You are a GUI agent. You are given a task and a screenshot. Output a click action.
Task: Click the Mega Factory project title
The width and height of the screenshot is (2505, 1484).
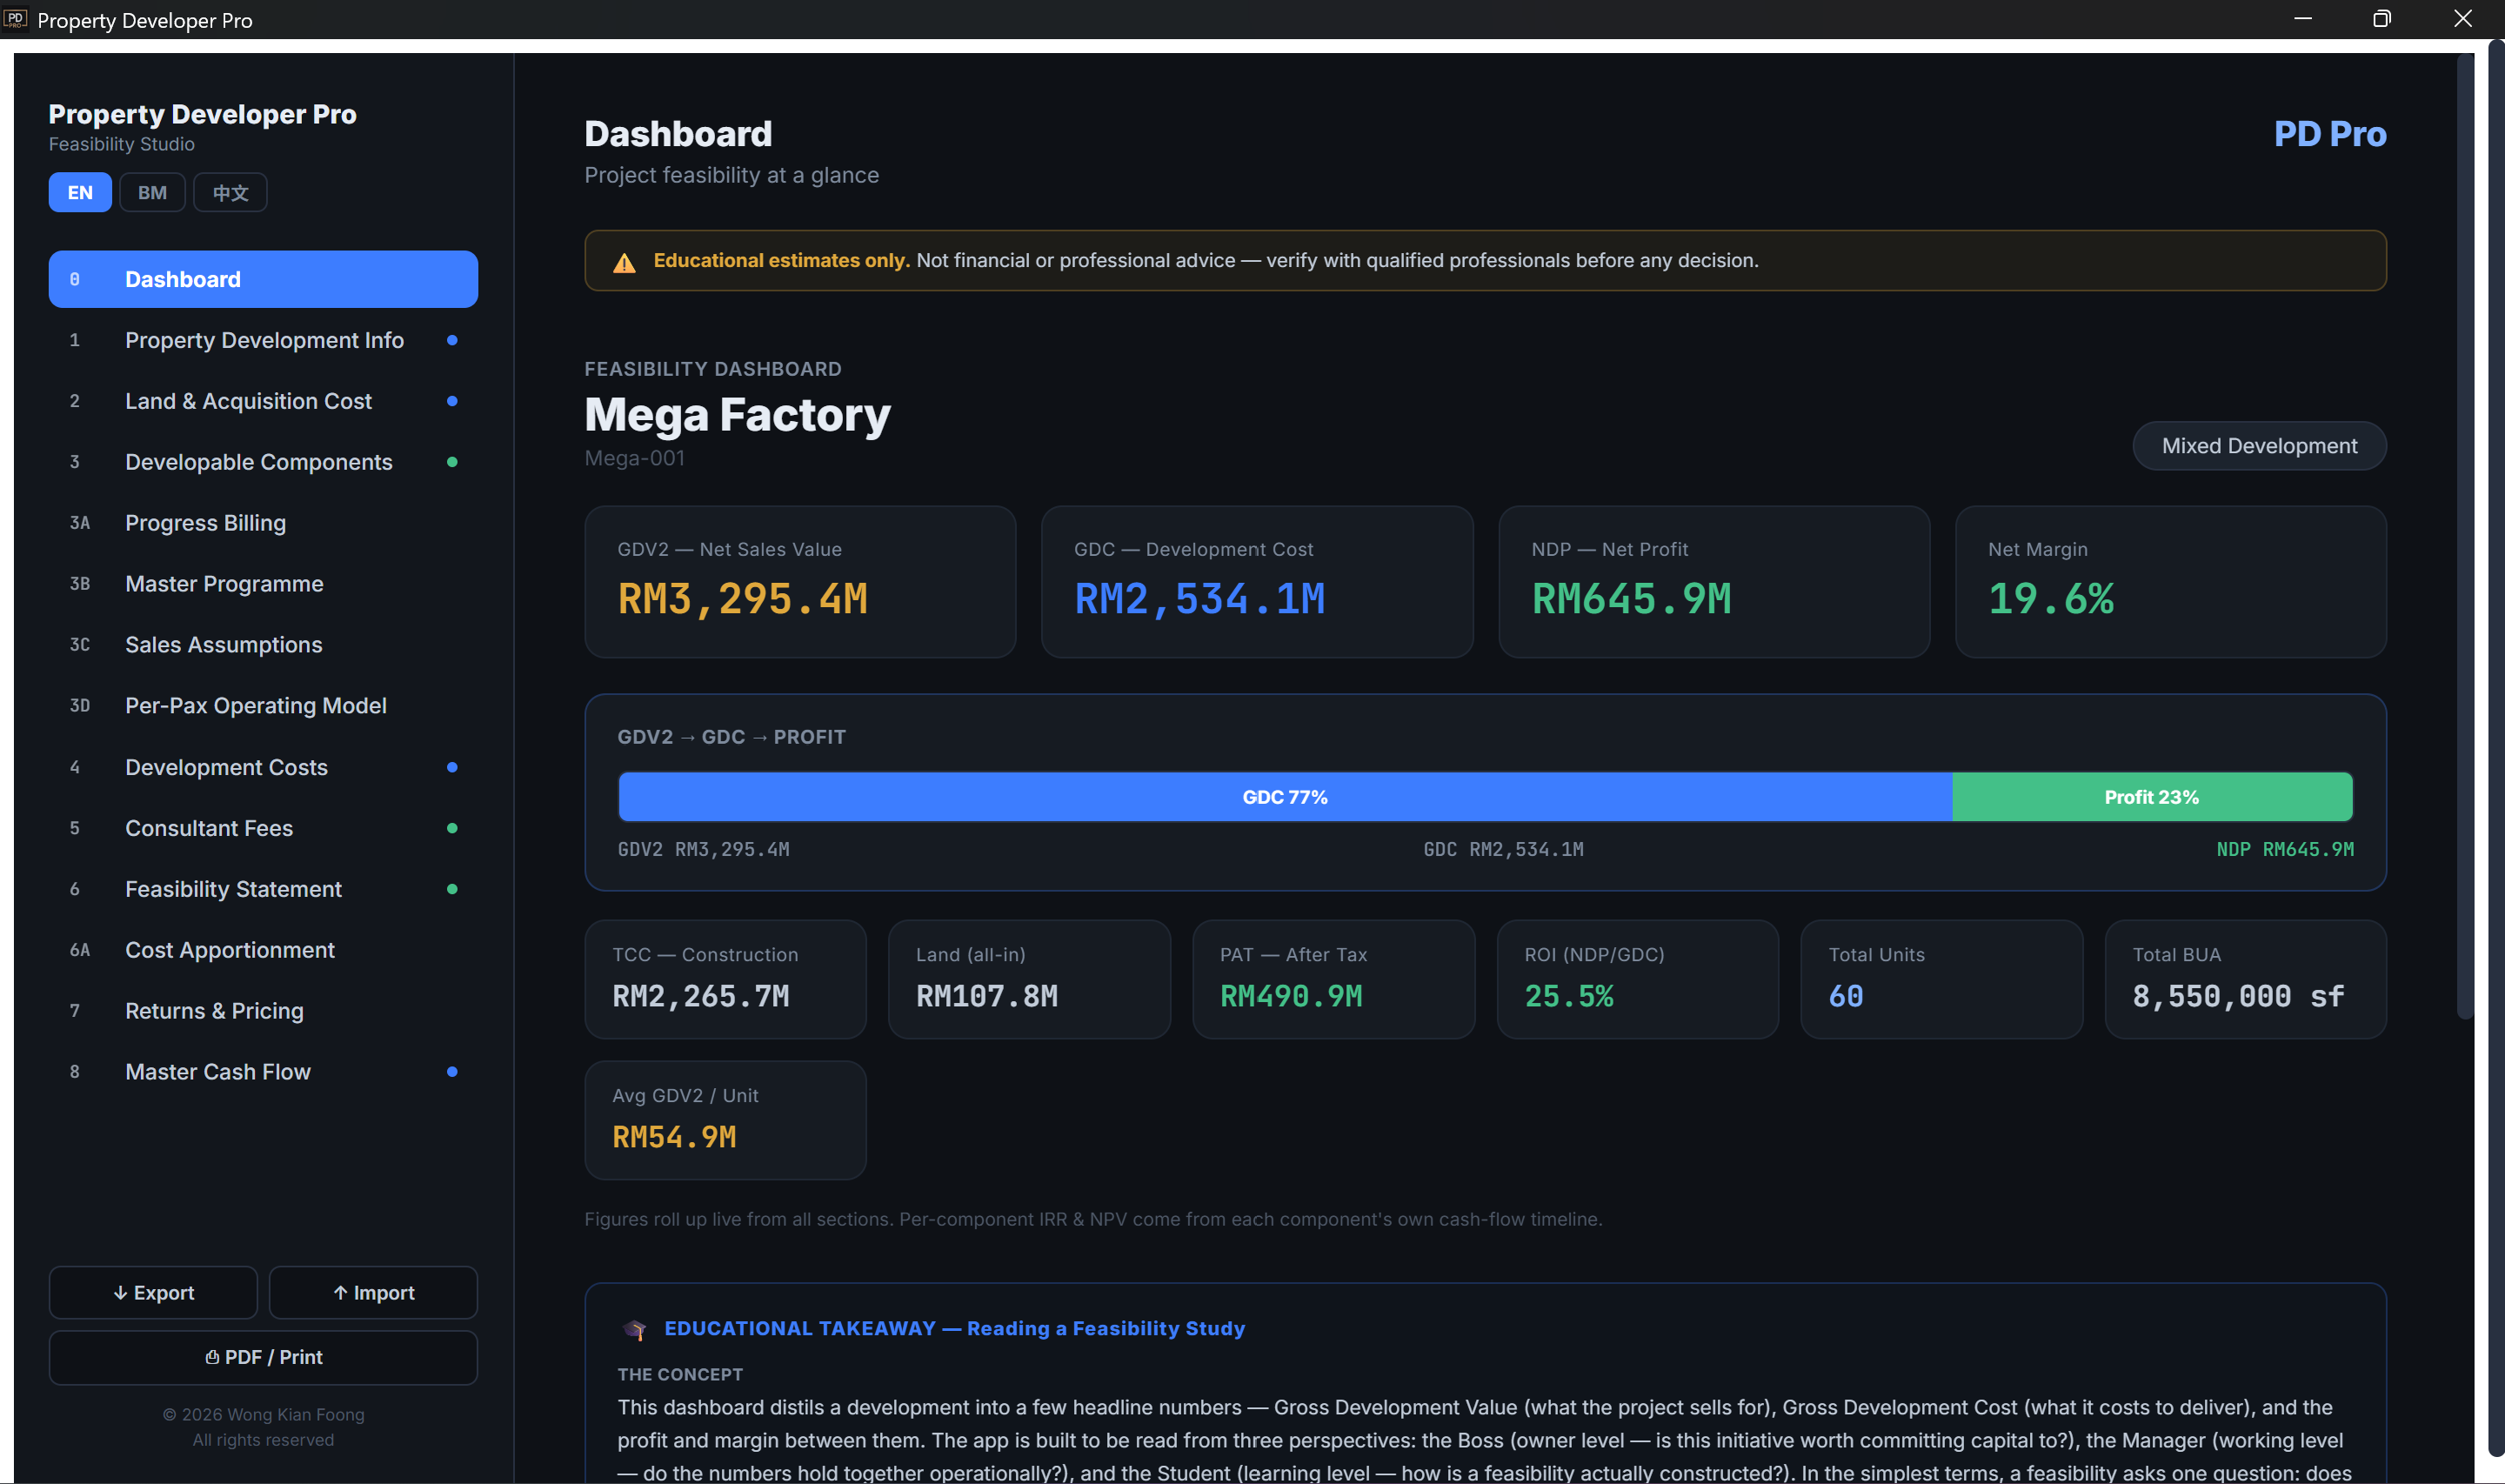pyautogui.click(x=738, y=415)
